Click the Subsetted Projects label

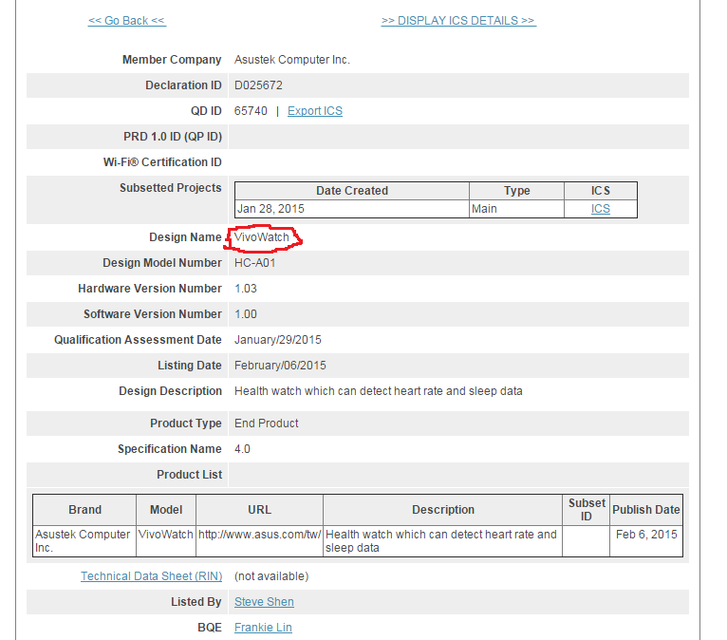tap(170, 188)
